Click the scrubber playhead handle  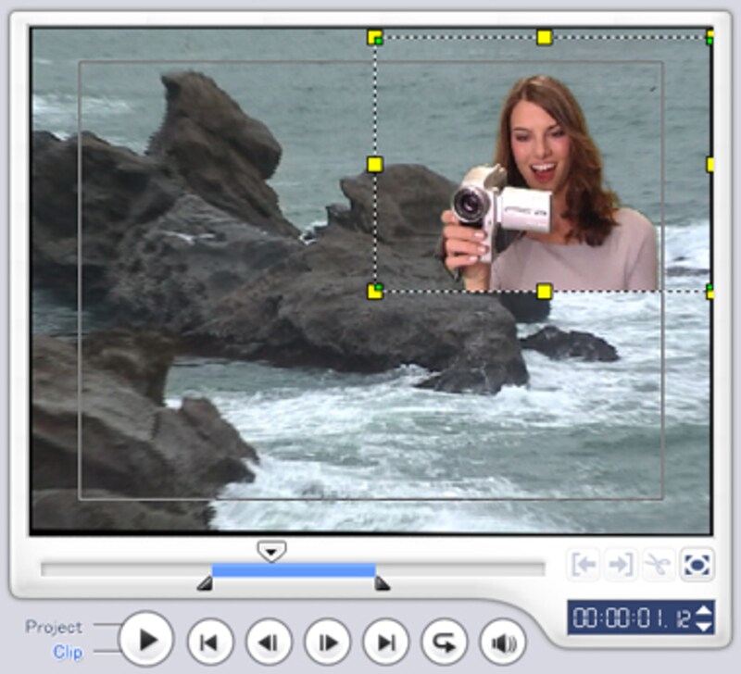271,552
